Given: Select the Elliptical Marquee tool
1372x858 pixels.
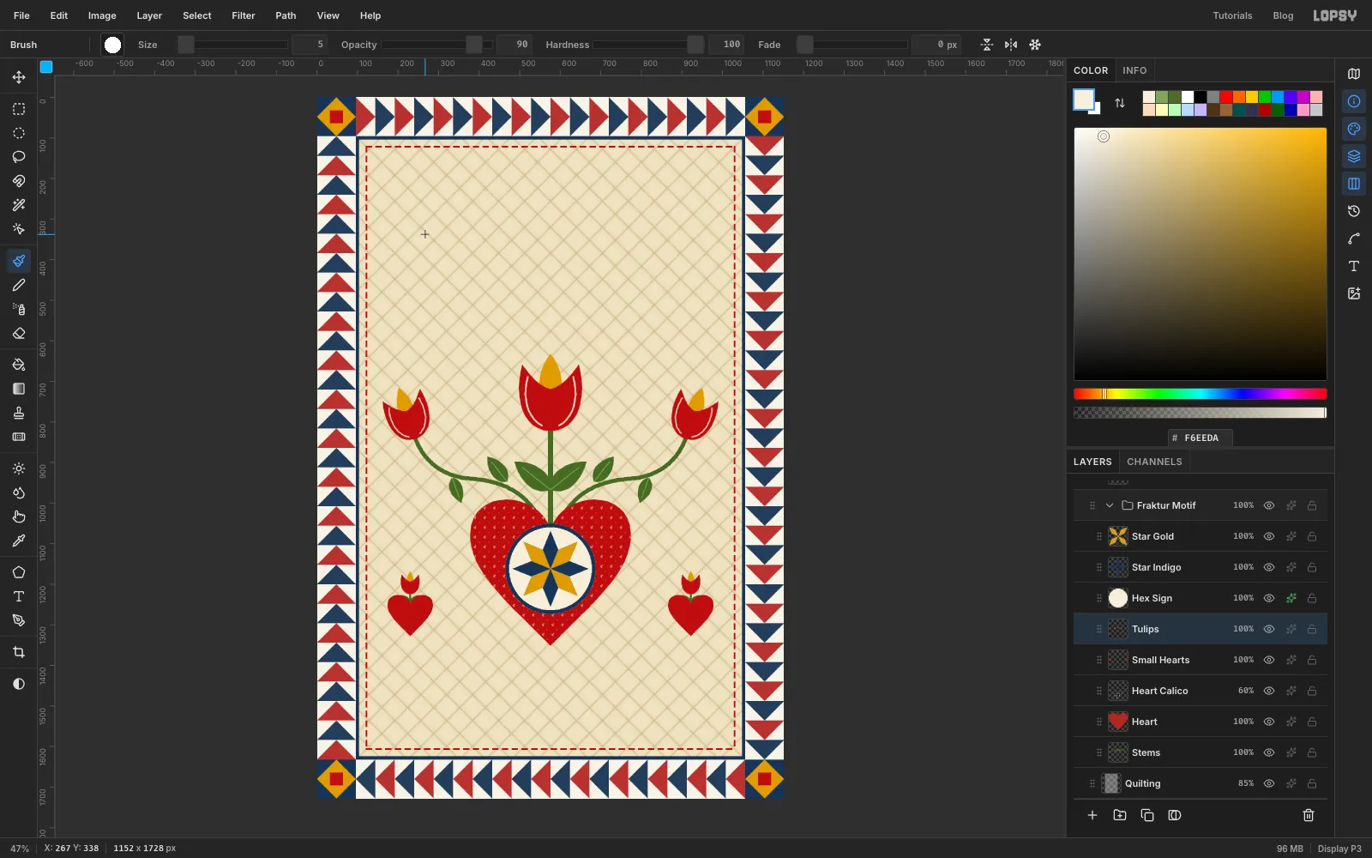Looking at the screenshot, I should (x=19, y=133).
